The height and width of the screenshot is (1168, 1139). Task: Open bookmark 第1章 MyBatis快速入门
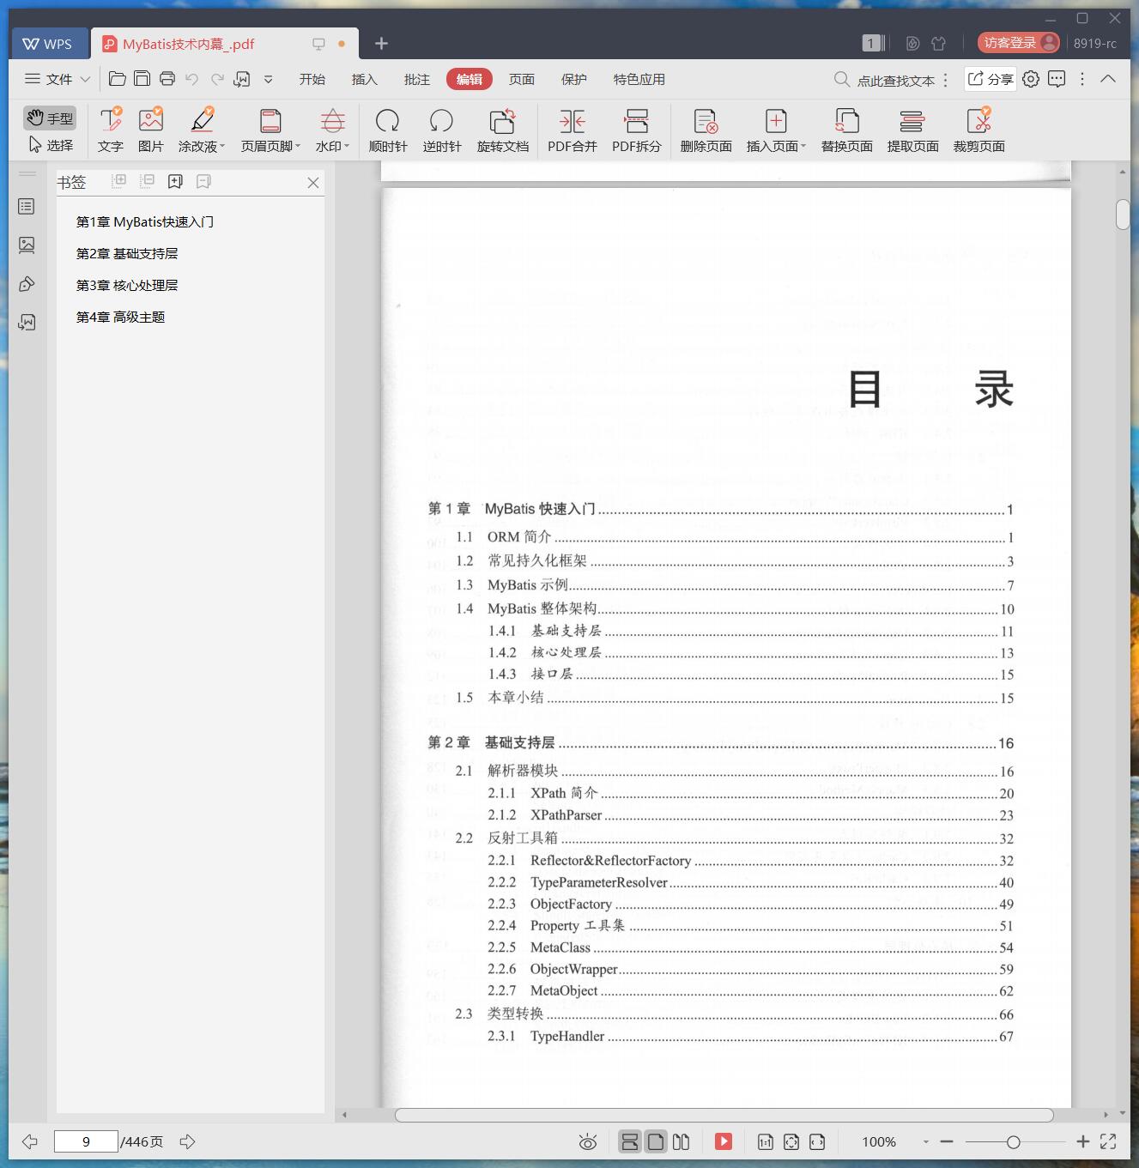tap(144, 221)
